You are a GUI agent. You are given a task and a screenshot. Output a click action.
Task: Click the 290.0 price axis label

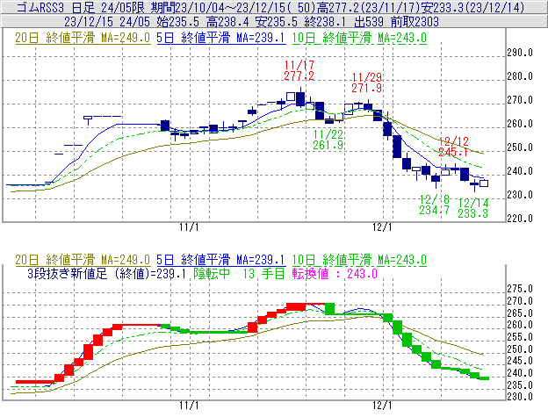click(520, 53)
